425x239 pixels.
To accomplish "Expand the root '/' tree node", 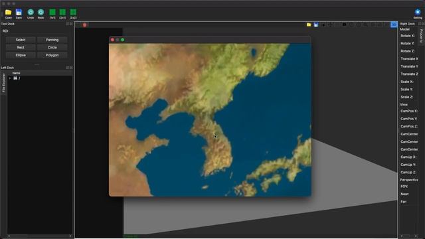I will 10,78.
